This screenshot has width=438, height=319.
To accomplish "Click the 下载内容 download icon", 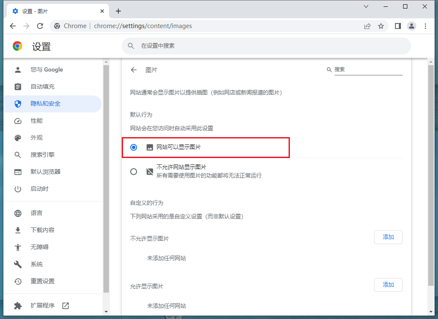I will coord(18,230).
